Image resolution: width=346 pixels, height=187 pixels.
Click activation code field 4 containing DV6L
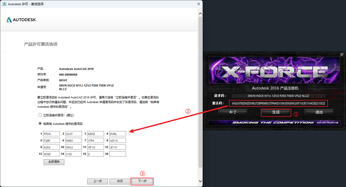117,134
